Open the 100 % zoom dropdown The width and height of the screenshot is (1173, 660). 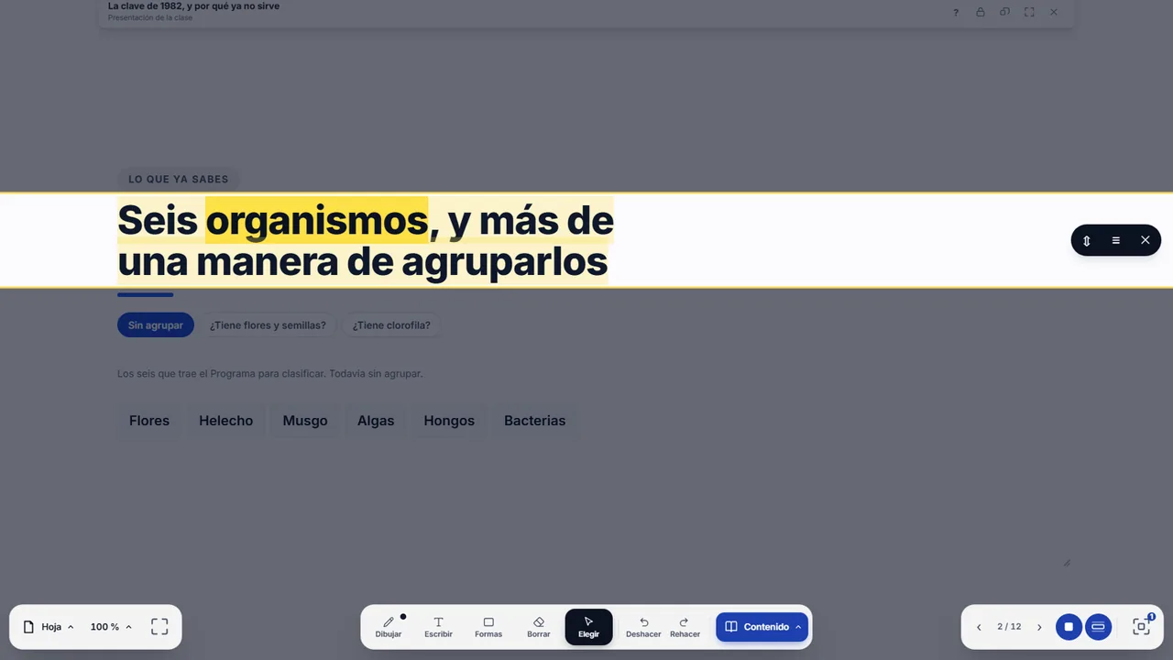(x=111, y=627)
